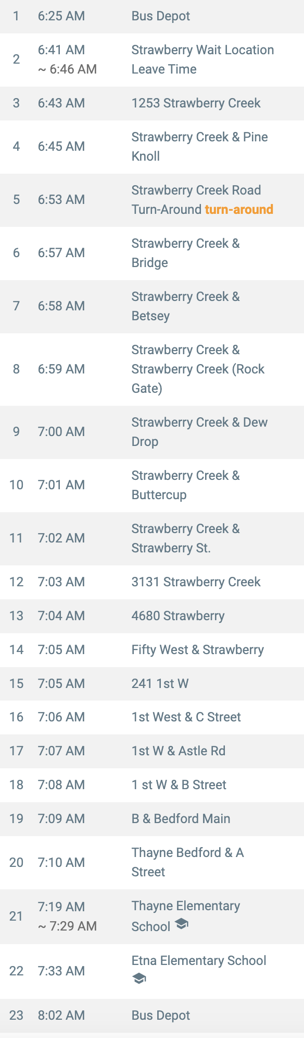Screen dimensions: 304x1038
Task: Choose Strawberry Creek & Buttercup stop
Action: tap(152, 485)
